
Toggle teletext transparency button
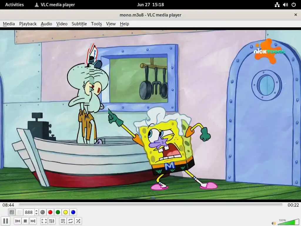19,212
